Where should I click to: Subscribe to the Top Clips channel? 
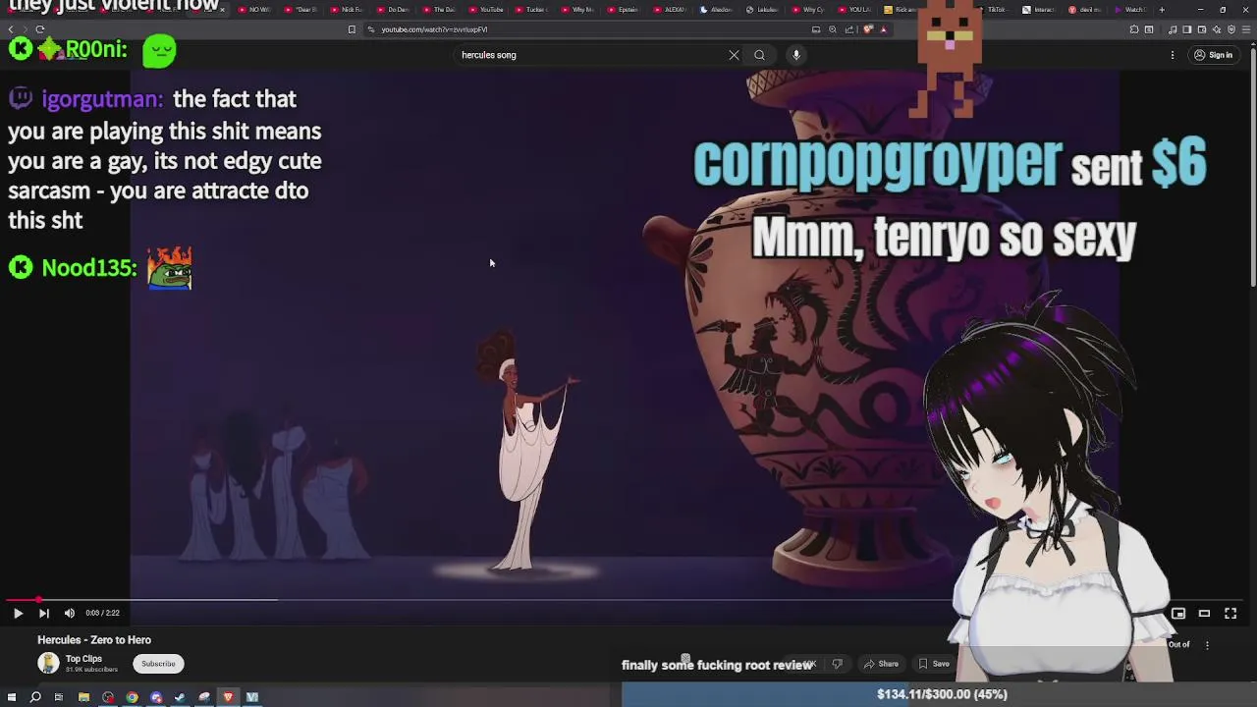158,664
